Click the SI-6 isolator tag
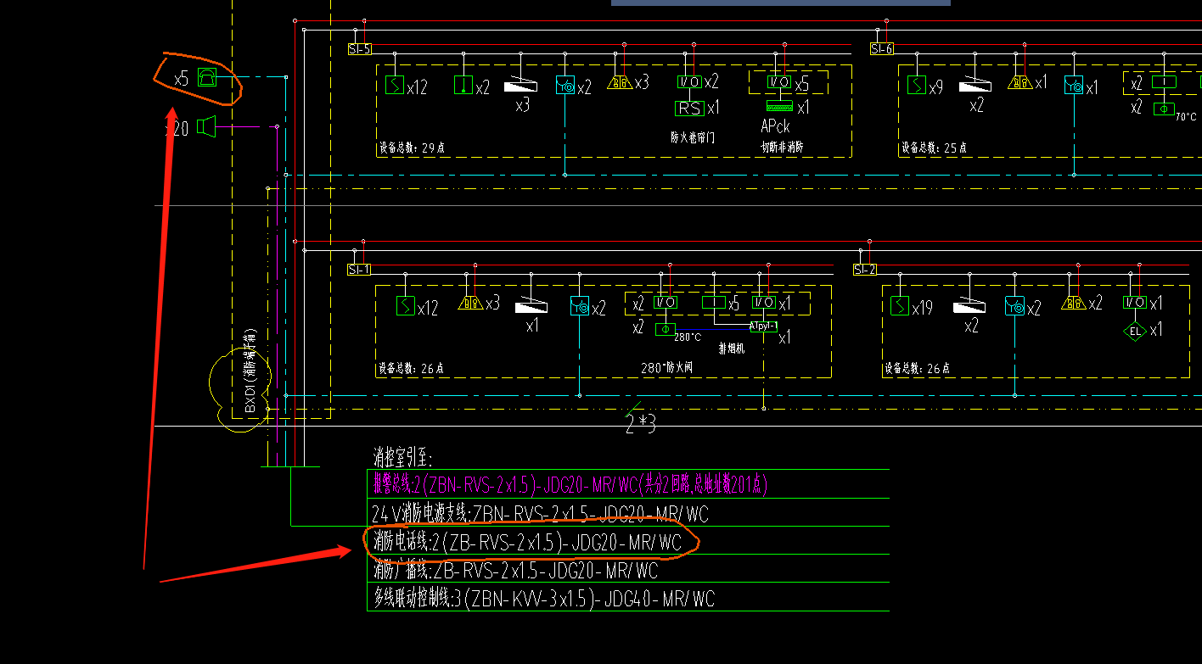This screenshot has width=1202, height=664. click(x=882, y=49)
